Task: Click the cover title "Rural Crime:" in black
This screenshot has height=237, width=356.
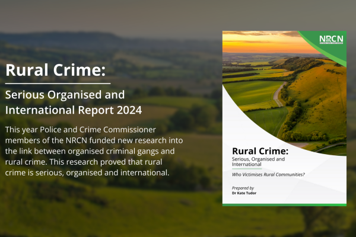Action: click(260, 151)
